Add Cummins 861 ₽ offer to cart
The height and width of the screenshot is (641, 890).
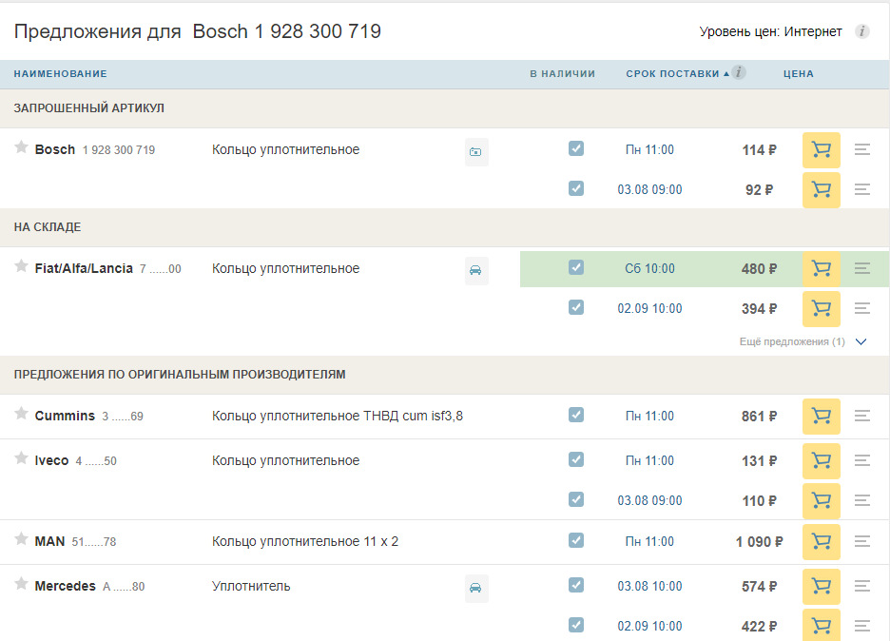821,417
